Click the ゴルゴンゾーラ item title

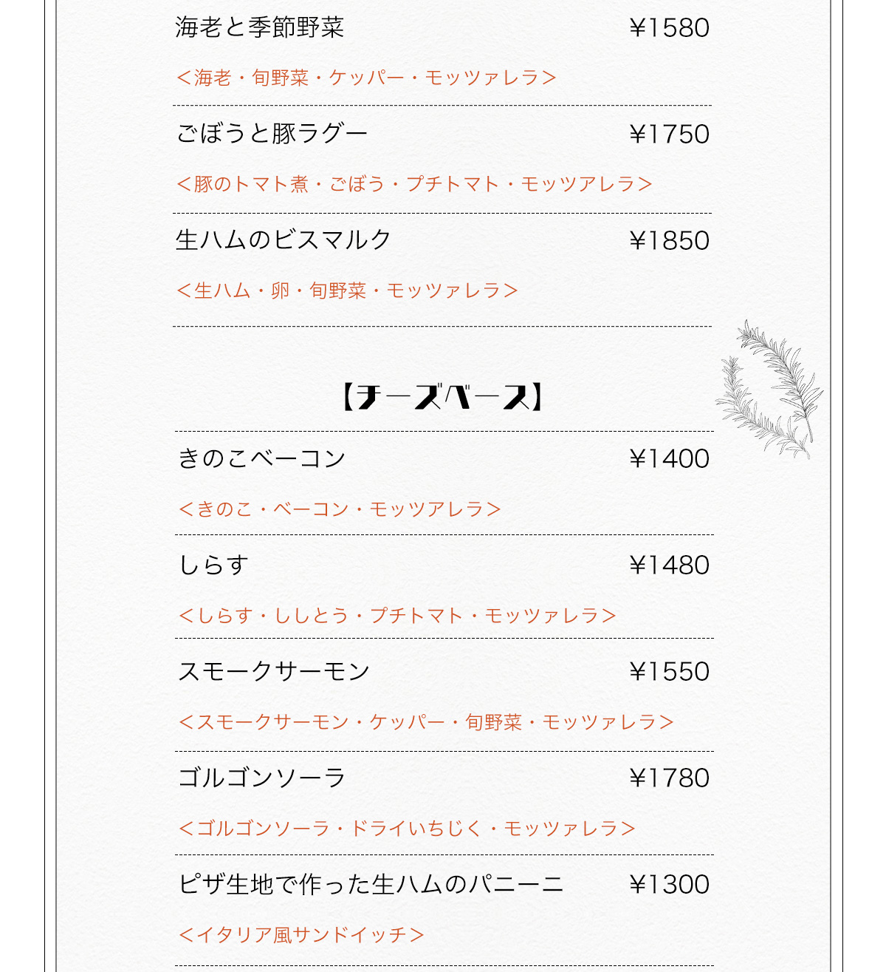[262, 778]
